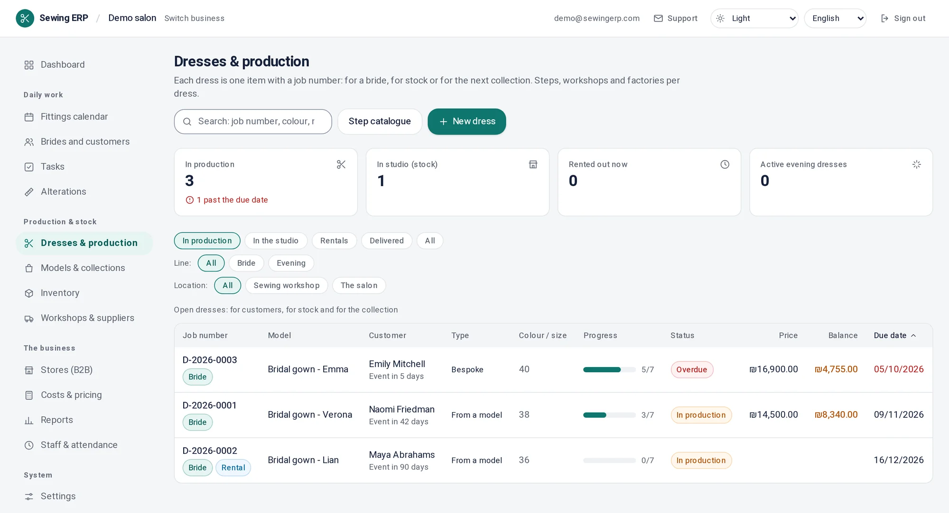This screenshot has height=513, width=949.
Task: Open Reports via bar chart icon
Action: tap(29, 420)
